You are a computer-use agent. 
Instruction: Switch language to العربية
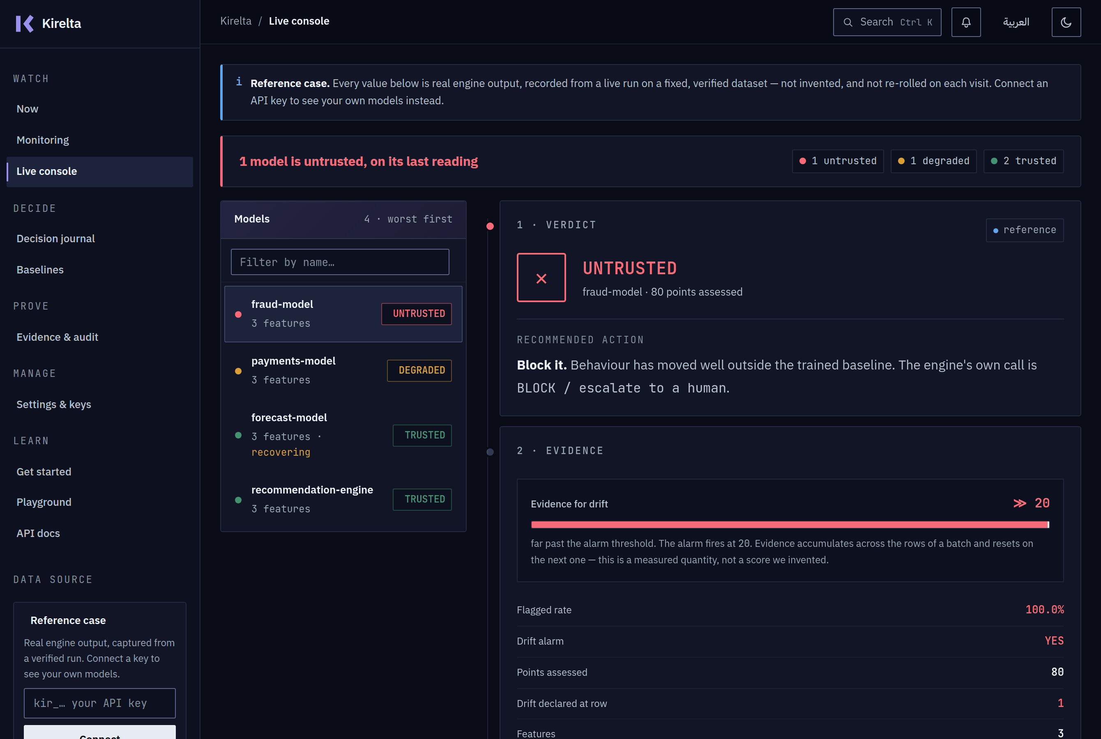coord(1016,22)
